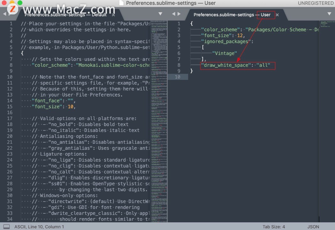Click the left pane minimap

pos(159,121)
